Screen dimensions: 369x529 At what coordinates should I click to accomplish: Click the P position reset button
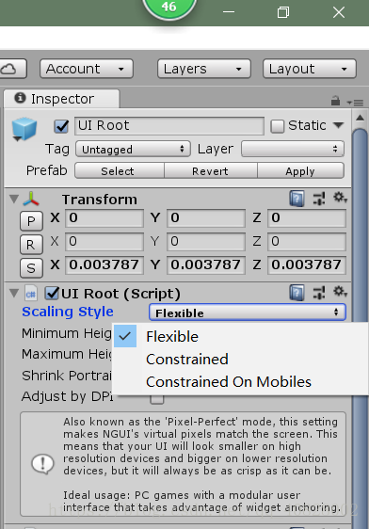31,221
